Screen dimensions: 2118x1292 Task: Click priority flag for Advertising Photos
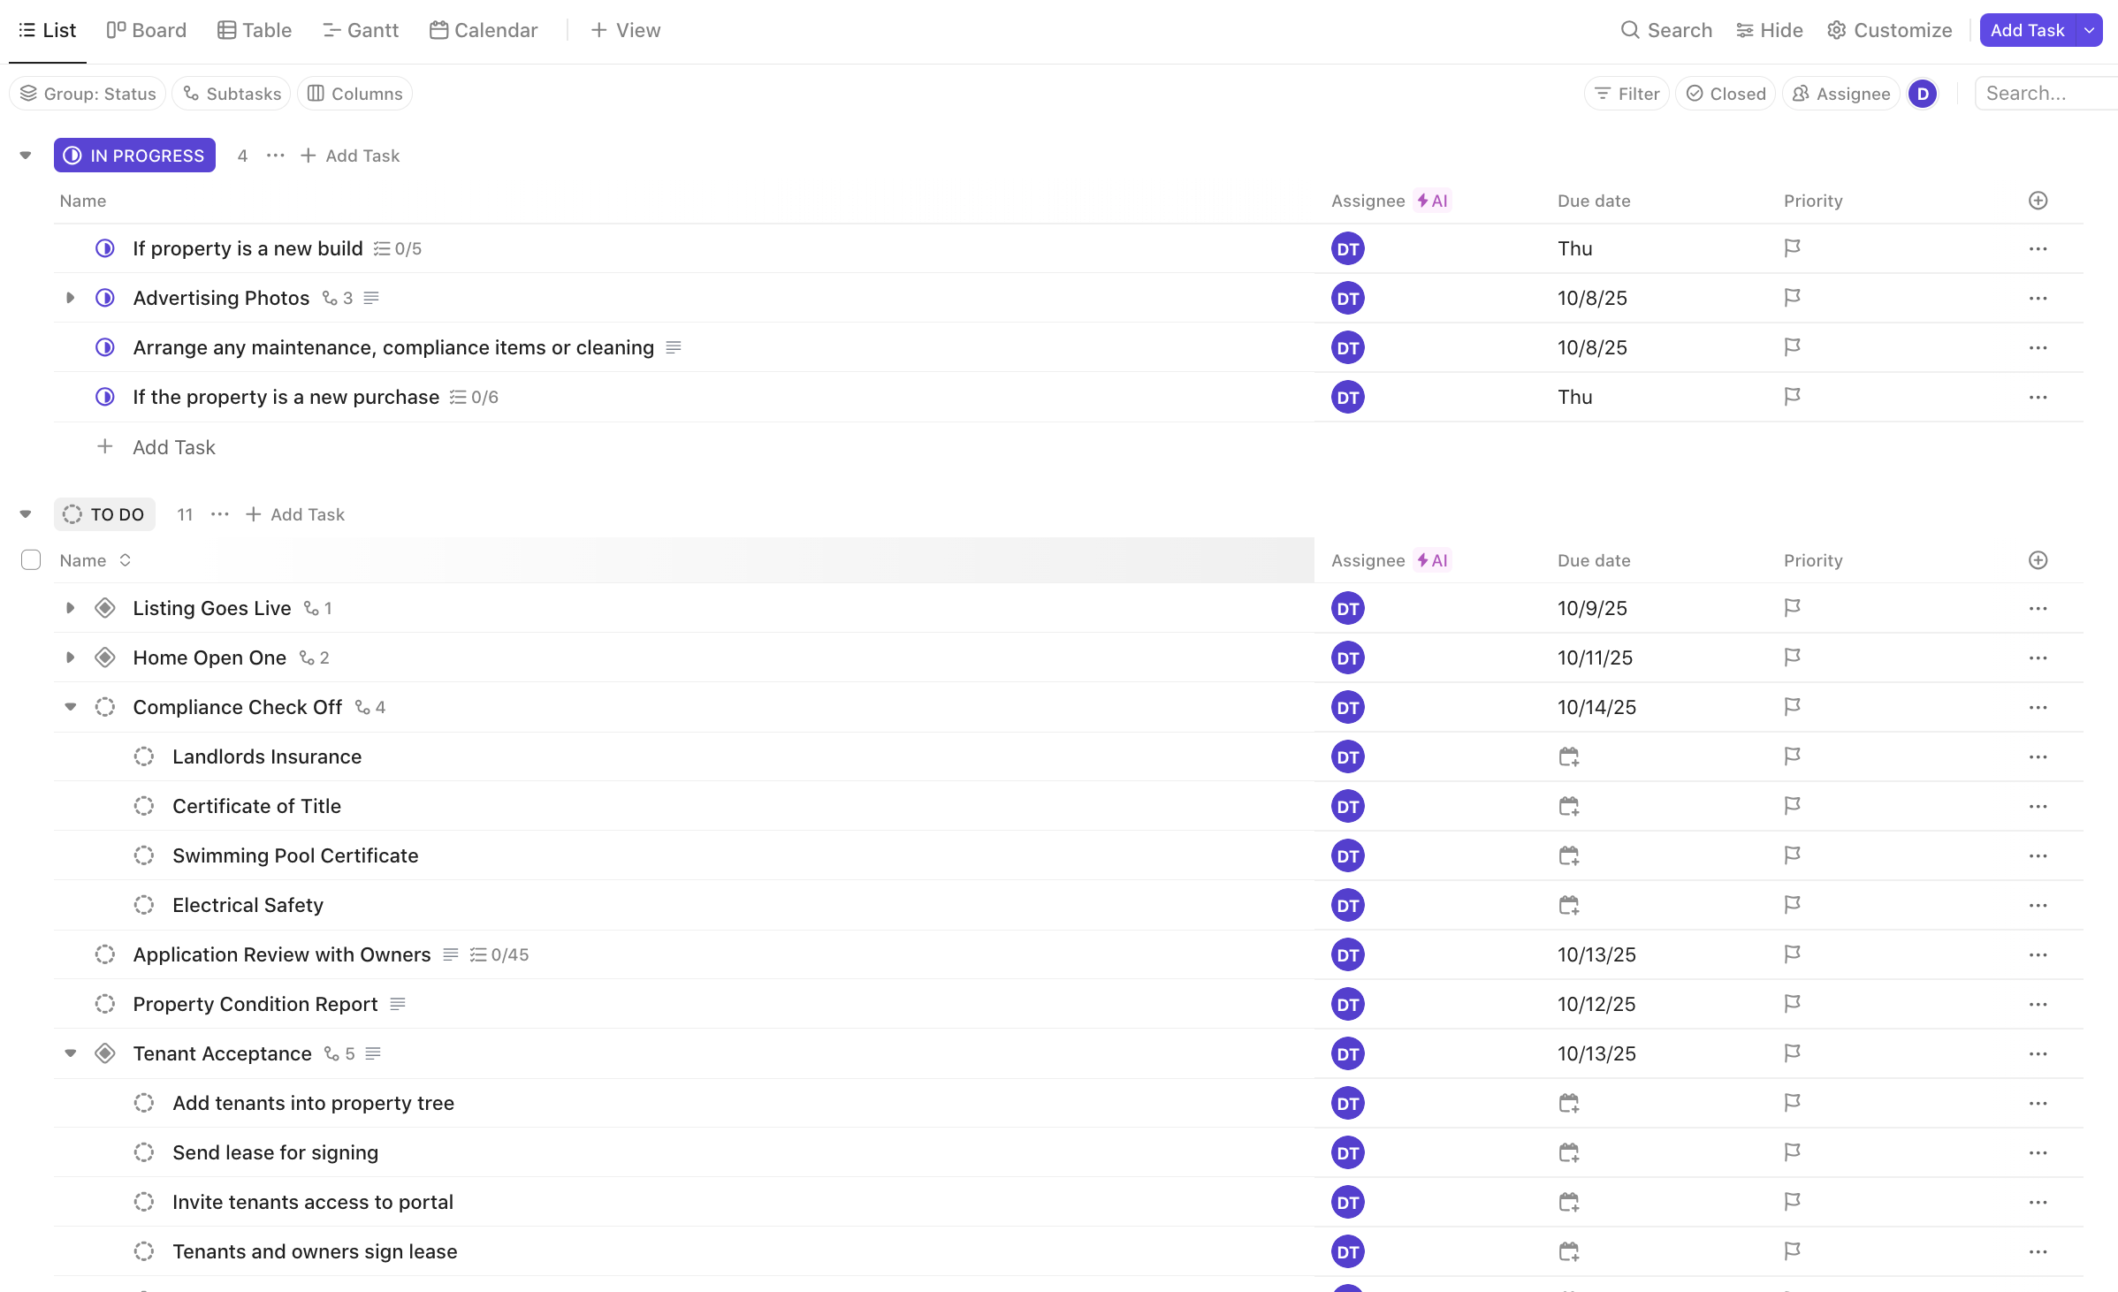coord(1792,298)
